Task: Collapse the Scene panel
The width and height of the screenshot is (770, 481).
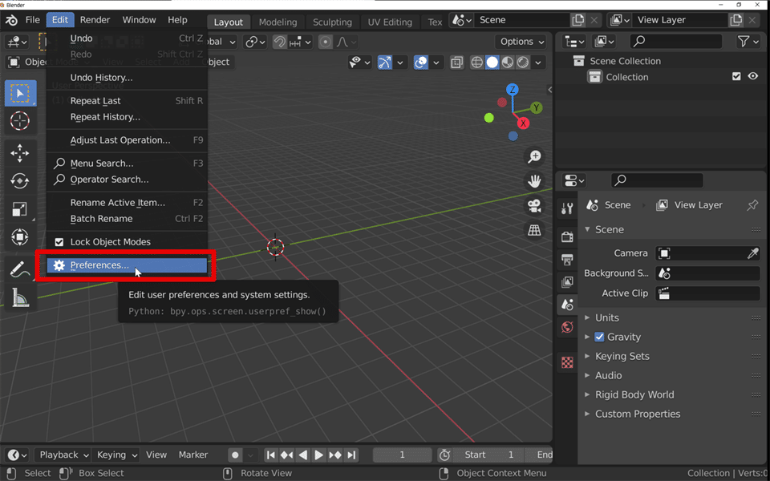Action: pyautogui.click(x=610, y=230)
